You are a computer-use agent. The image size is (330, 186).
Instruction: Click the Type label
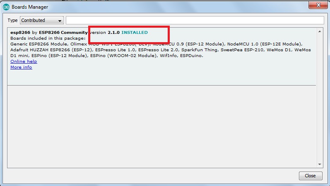pyautogui.click(x=12, y=20)
